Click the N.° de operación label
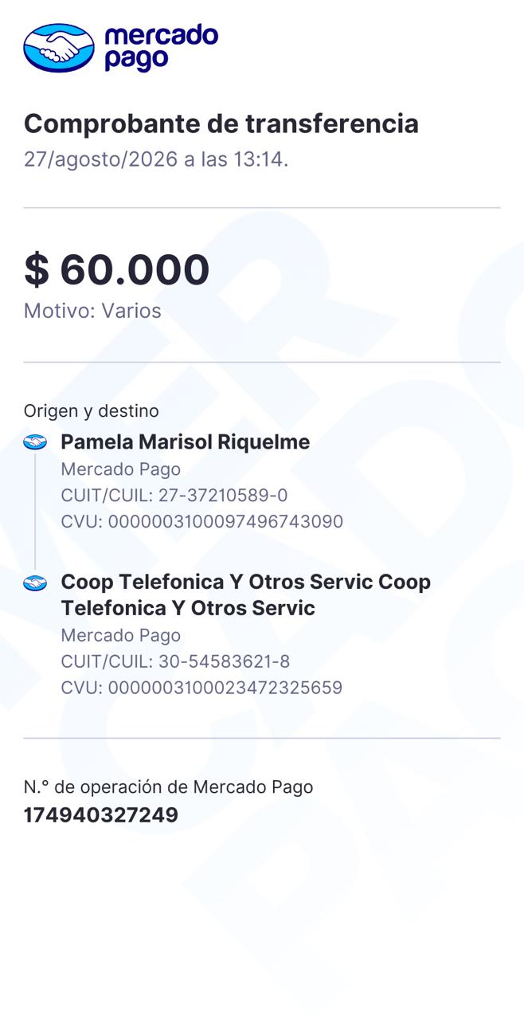 pos(169,787)
